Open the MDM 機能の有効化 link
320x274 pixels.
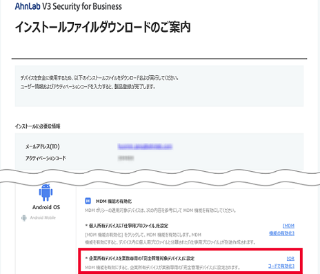tap(282, 229)
